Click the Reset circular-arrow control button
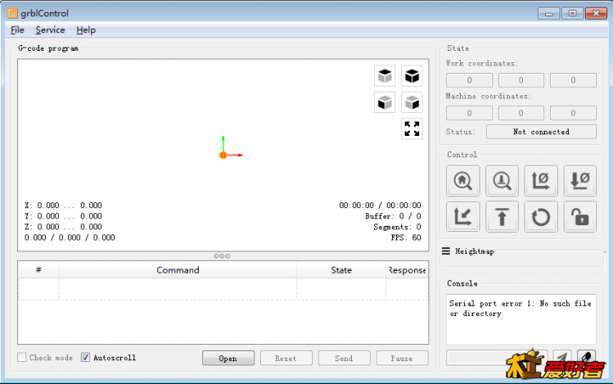Image resolution: width=613 pixels, height=384 pixels. 541,217
